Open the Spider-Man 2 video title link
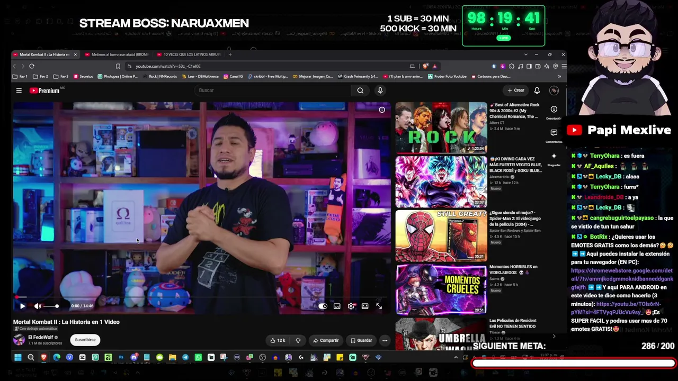The width and height of the screenshot is (678, 381). [x=515, y=222]
